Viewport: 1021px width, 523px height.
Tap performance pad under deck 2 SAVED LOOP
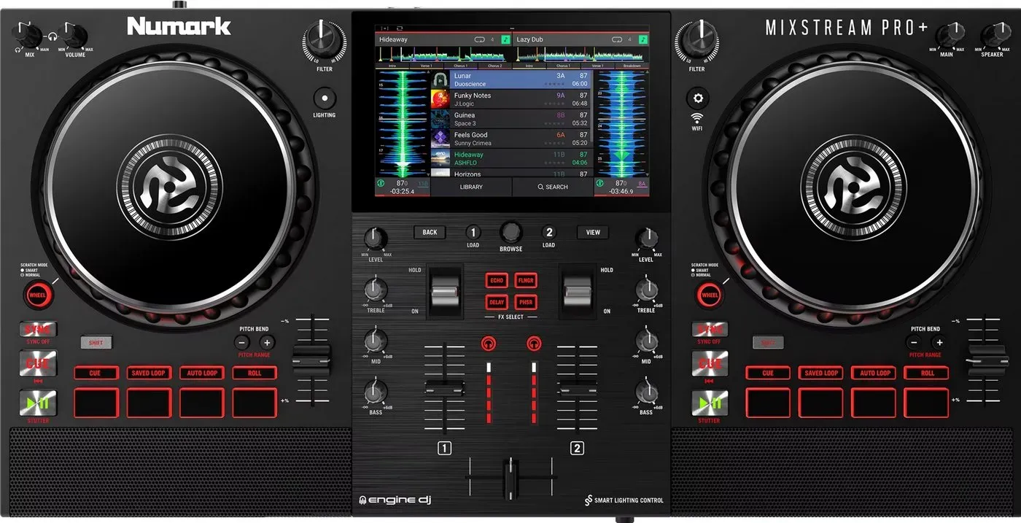820,403
